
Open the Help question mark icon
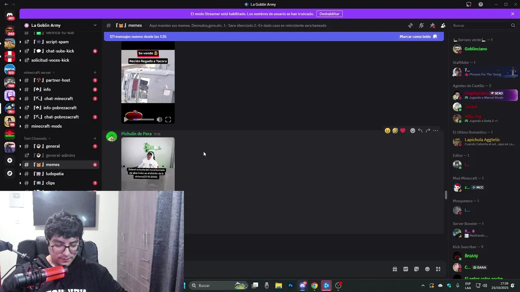(x=481, y=4)
